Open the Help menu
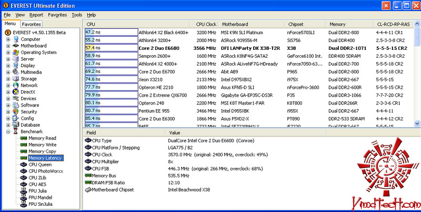The height and width of the screenshot is (212, 421). pyautogui.click(x=91, y=15)
